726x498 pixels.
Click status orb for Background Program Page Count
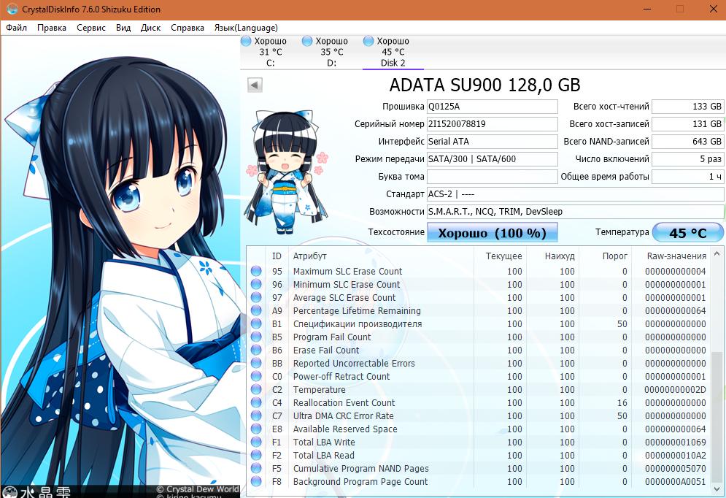256,481
